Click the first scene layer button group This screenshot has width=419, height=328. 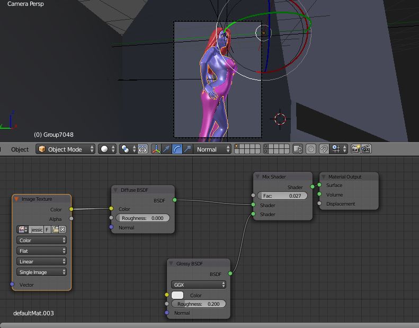coord(247,149)
